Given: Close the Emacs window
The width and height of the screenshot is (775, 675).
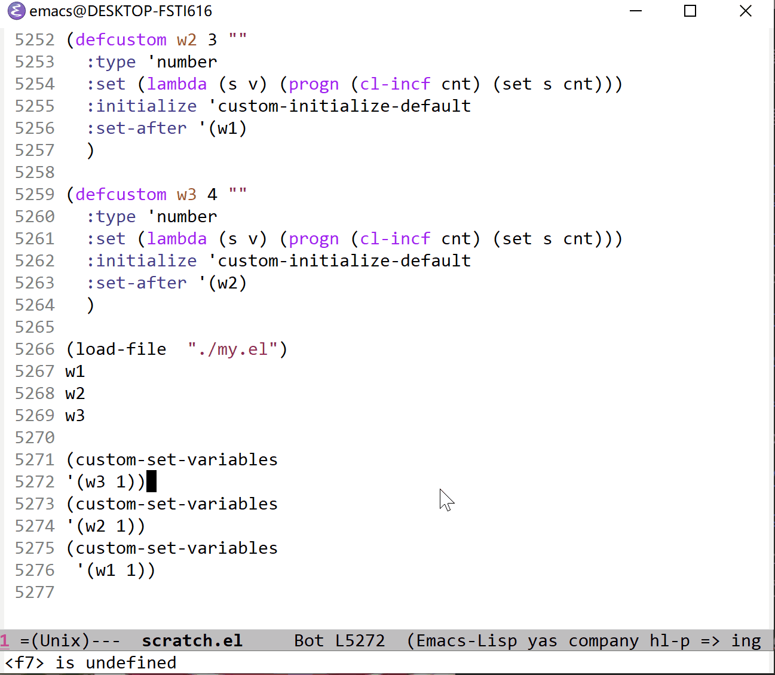Looking at the screenshot, I should coord(745,11).
